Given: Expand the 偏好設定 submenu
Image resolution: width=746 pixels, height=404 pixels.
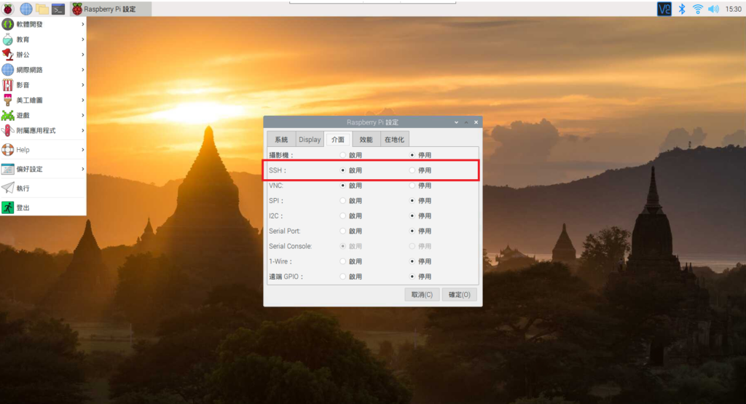Looking at the screenshot, I should pos(43,169).
